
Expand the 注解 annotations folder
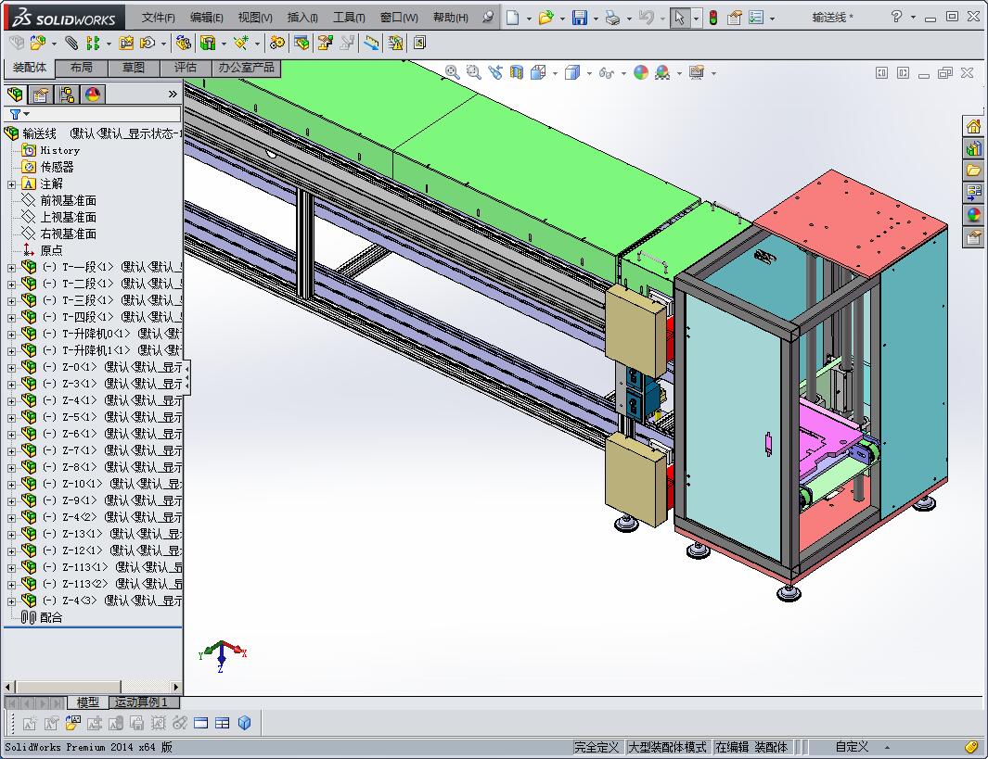click(11, 184)
